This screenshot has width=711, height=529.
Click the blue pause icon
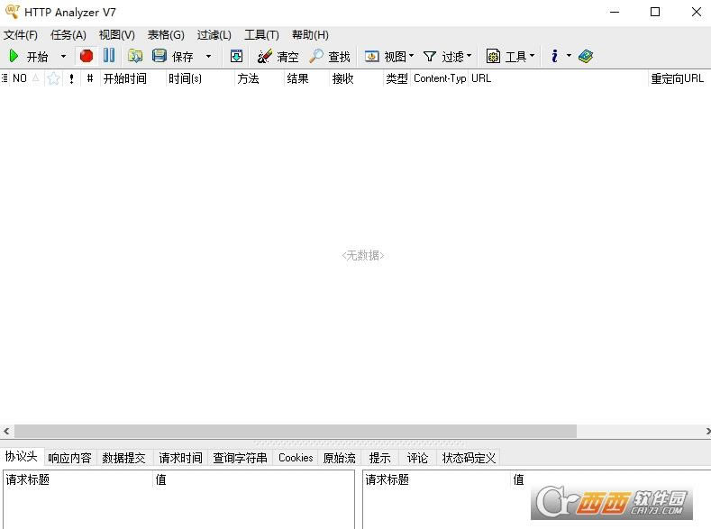coord(109,55)
